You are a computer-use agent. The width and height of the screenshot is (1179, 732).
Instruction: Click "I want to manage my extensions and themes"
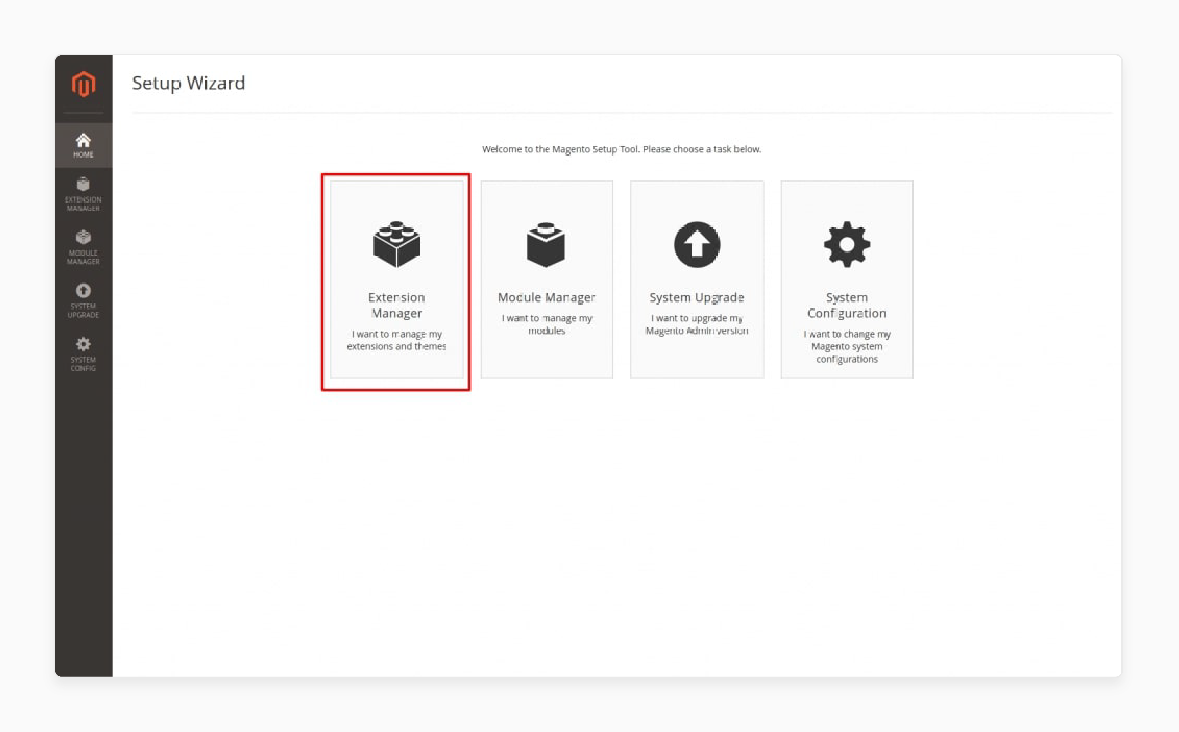click(x=397, y=340)
